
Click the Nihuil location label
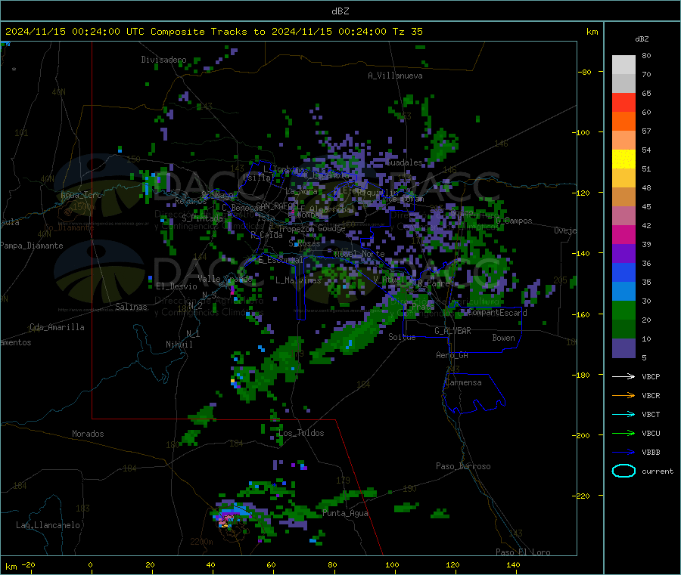click(179, 345)
